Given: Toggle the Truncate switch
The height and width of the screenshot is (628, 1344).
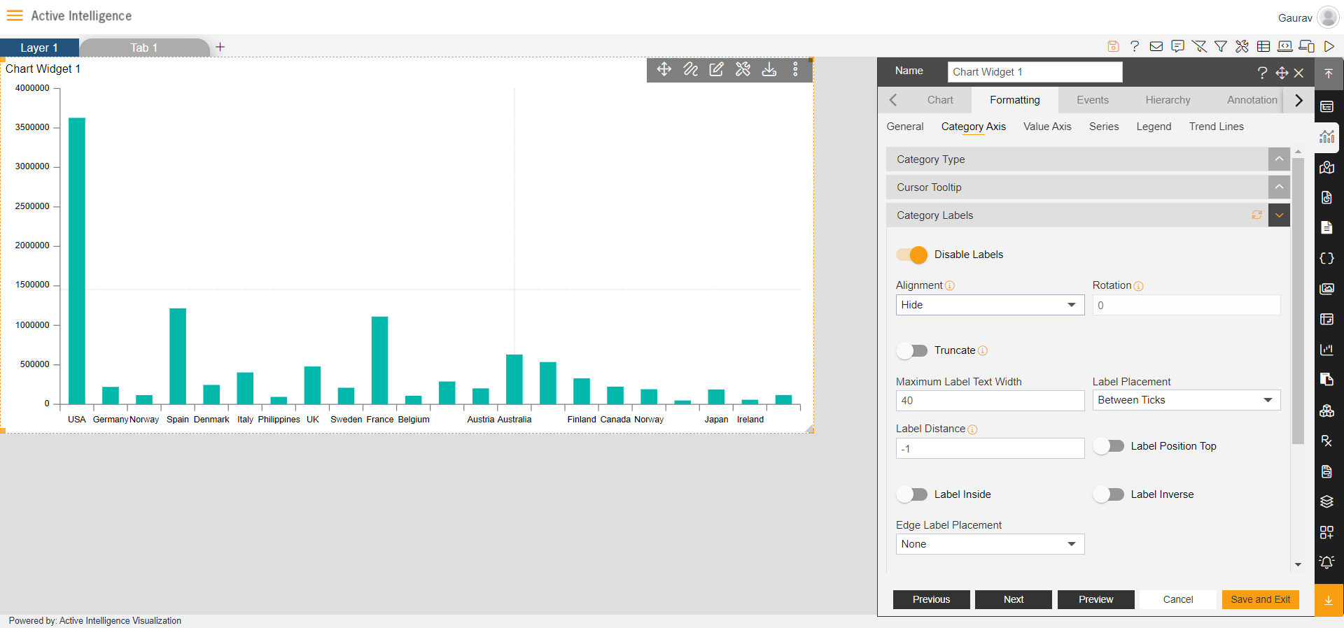Looking at the screenshot, I should click(x=912, y=350).
